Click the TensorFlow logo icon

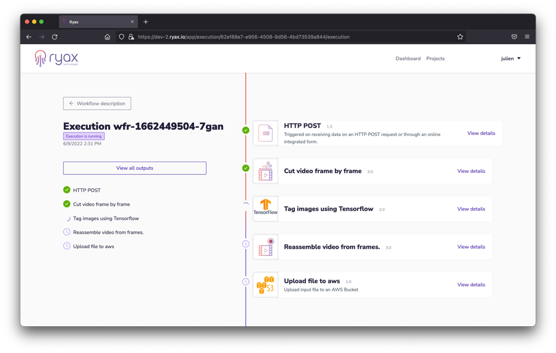coord(266,209)
